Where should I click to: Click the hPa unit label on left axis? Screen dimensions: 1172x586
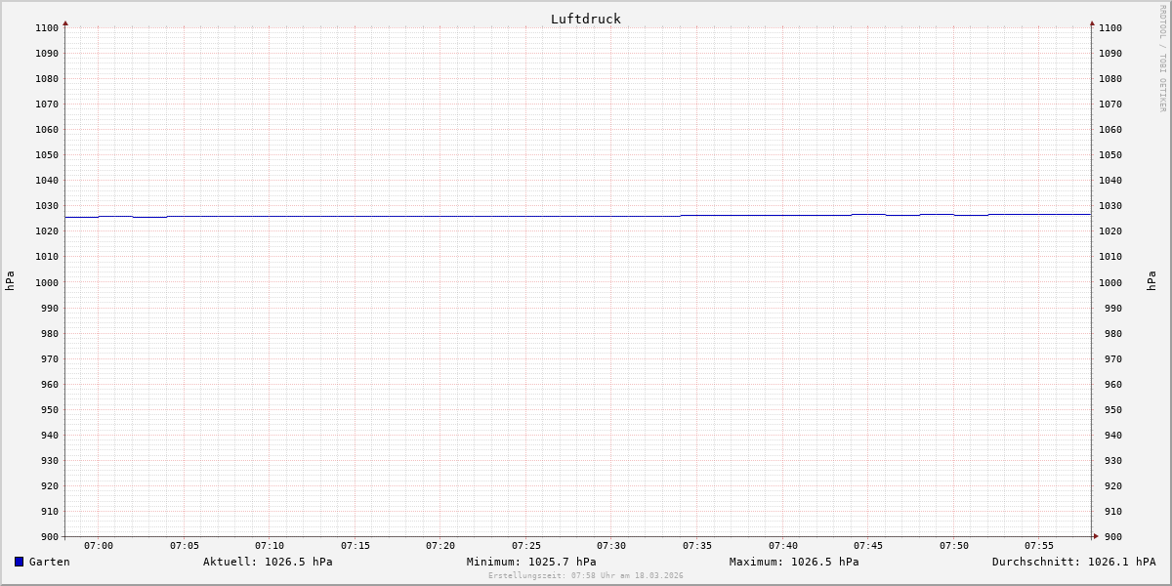10,281
